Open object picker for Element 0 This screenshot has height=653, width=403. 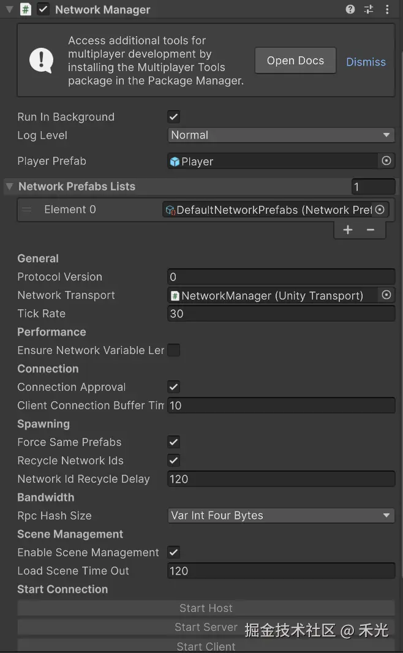pyautogui.click(x=380, y=209)
